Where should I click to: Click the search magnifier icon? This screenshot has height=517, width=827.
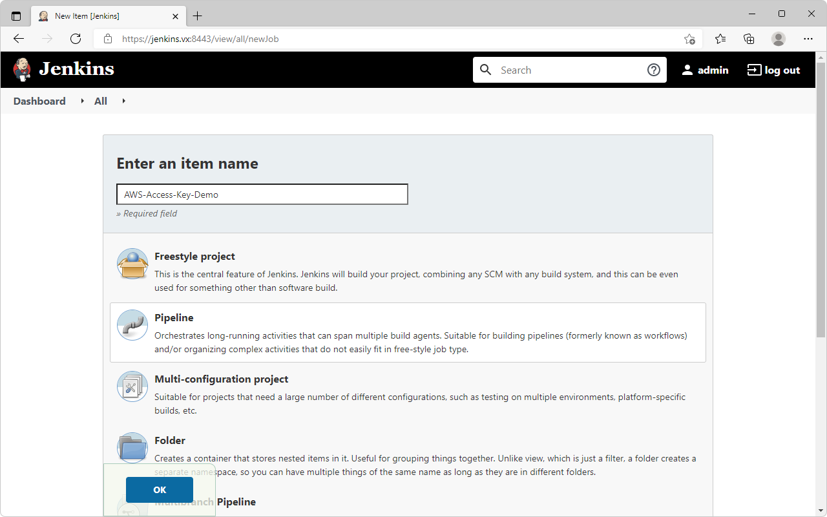tap(486, 70)
